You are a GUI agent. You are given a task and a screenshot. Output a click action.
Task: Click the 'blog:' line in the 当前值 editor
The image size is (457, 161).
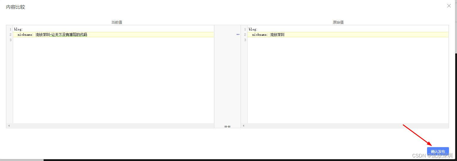tap(113, 29)
